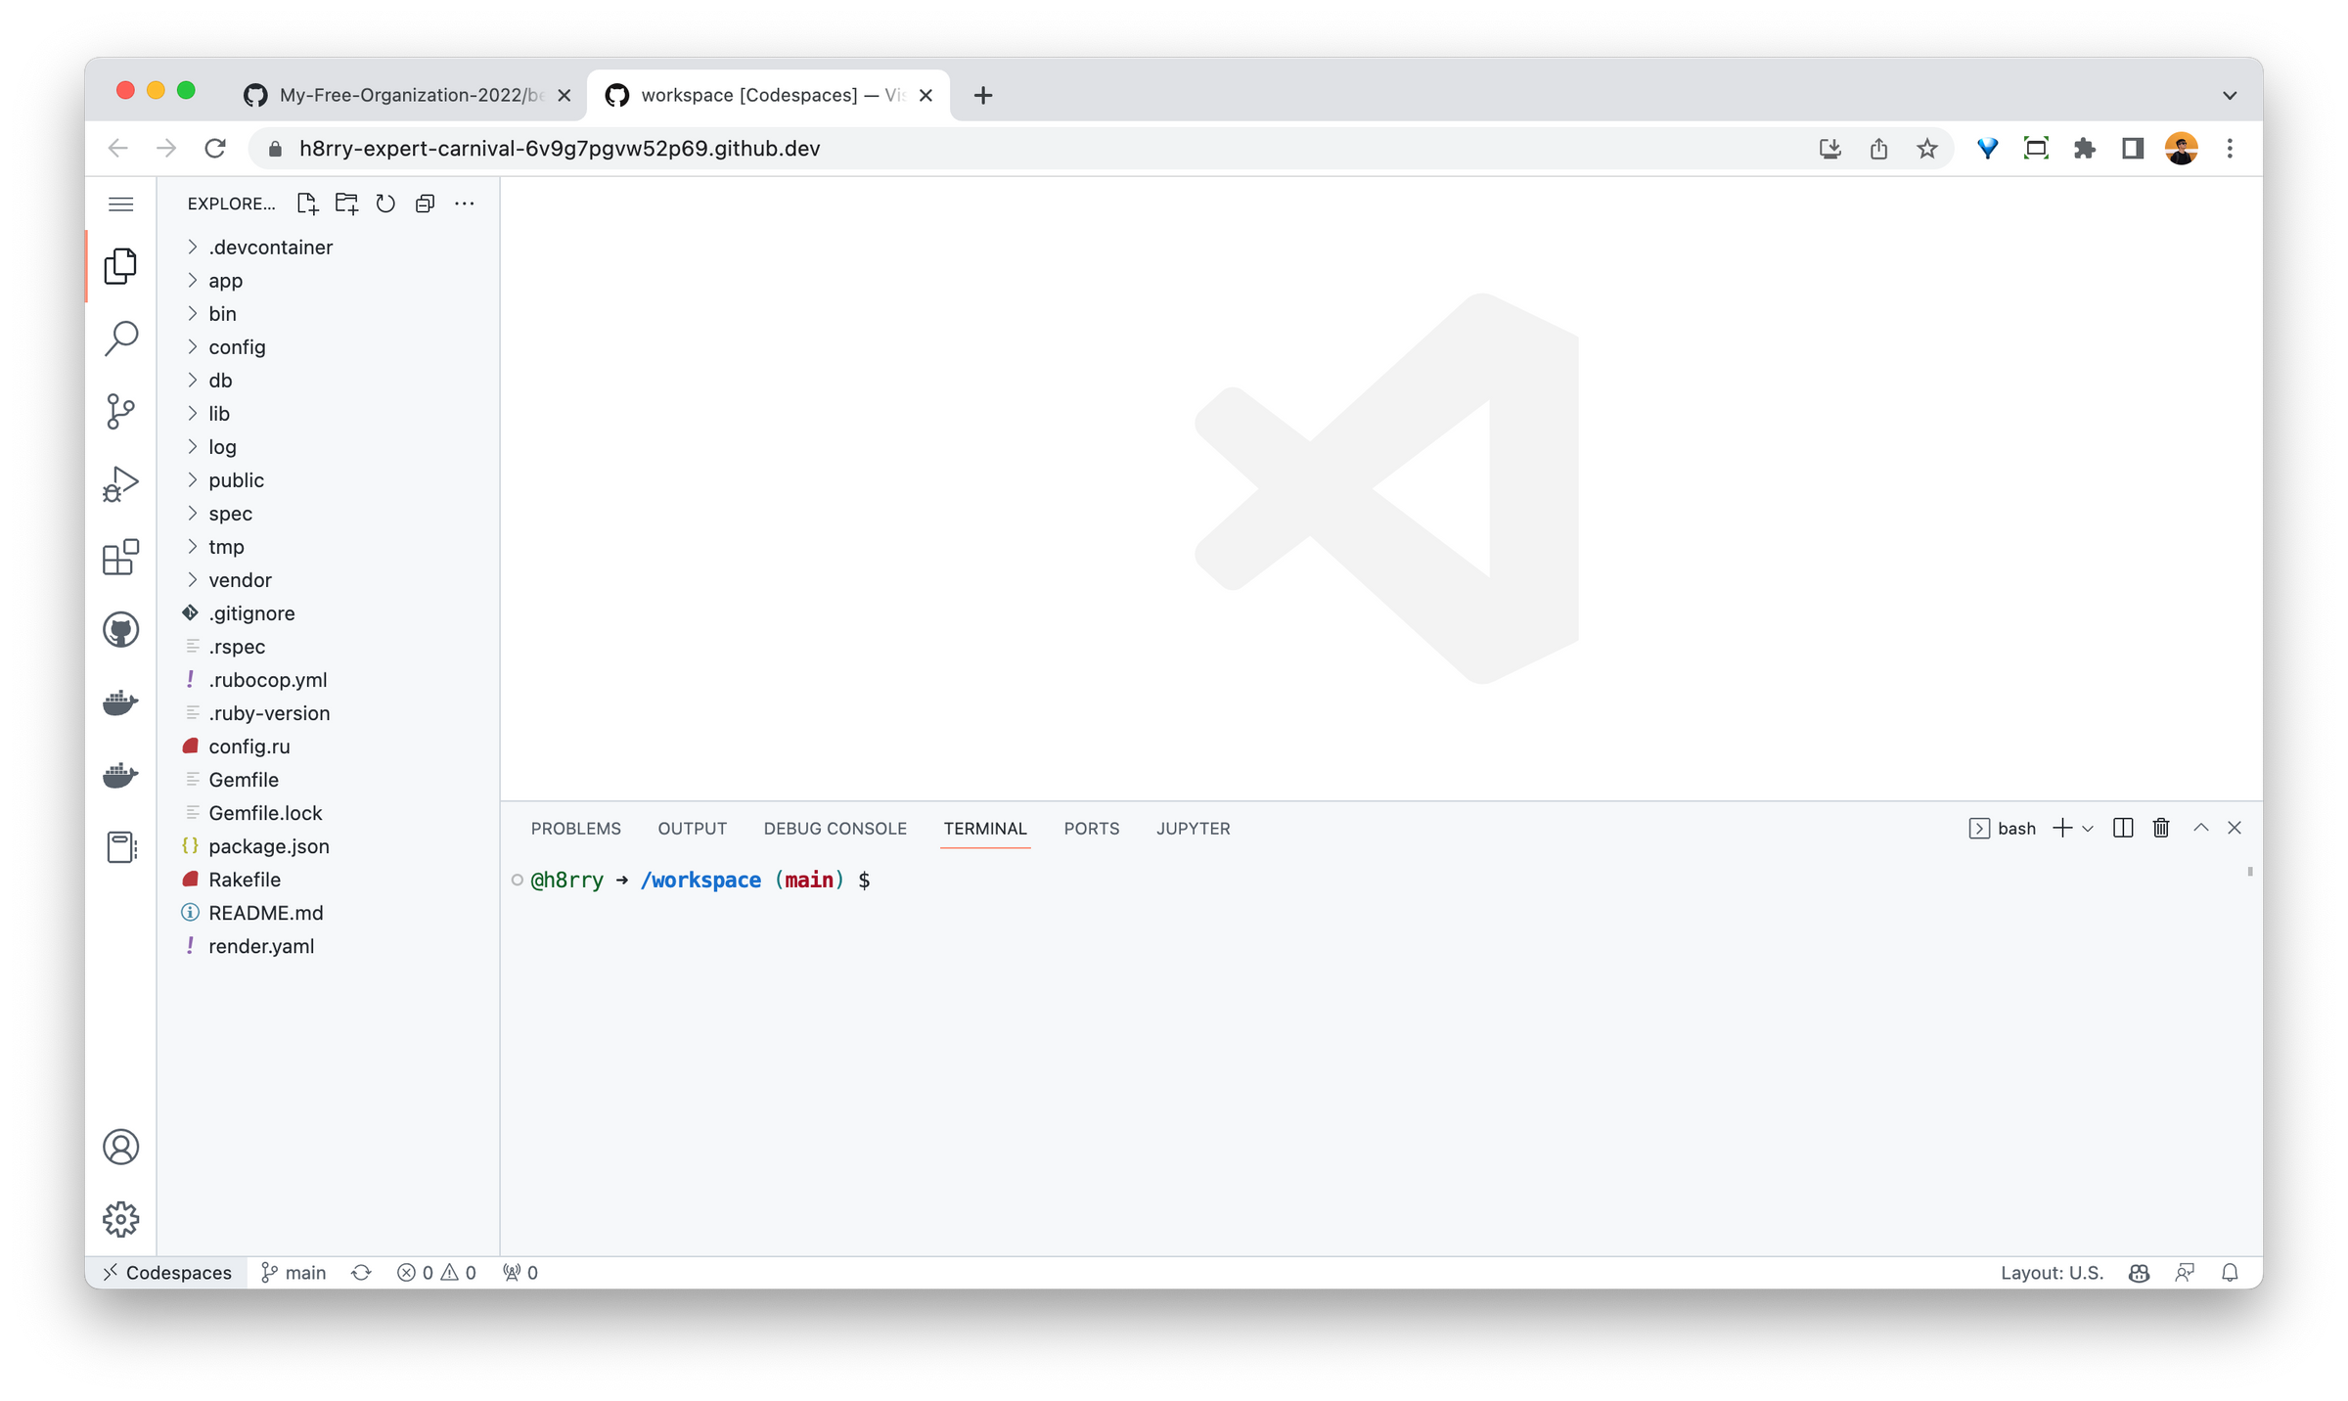Kill the active terminal
Image resolution: width=2348 pixels, height=1401 pixels.
[2161, 828]
